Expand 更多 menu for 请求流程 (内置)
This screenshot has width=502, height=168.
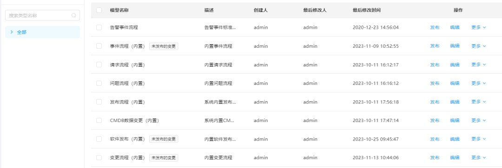[x=479, y=65]
